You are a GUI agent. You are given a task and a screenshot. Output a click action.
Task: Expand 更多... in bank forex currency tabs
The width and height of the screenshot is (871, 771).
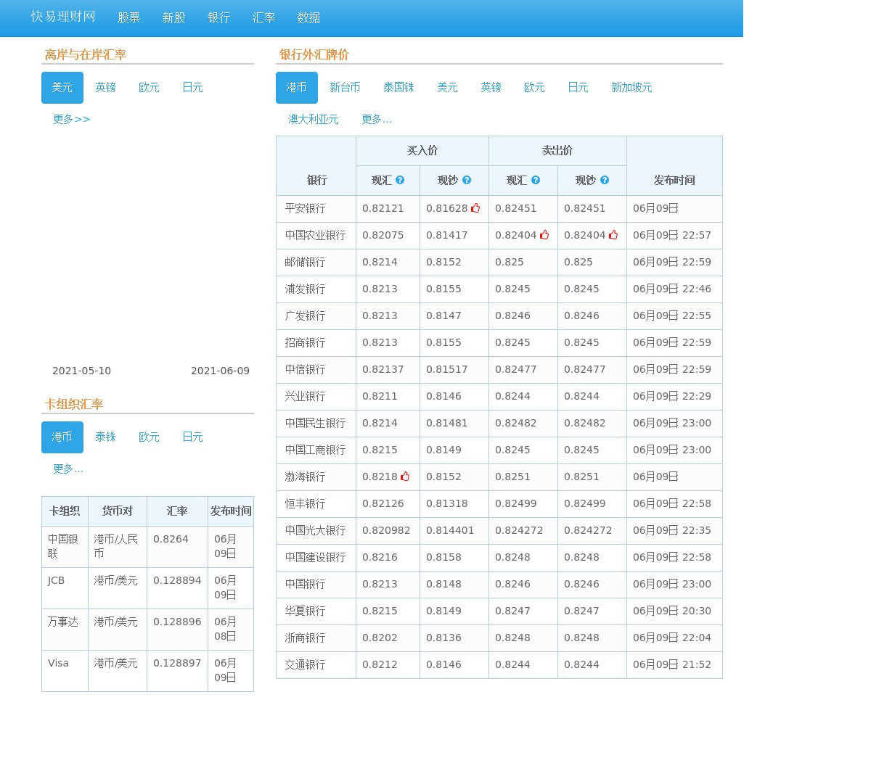(376, 119)
